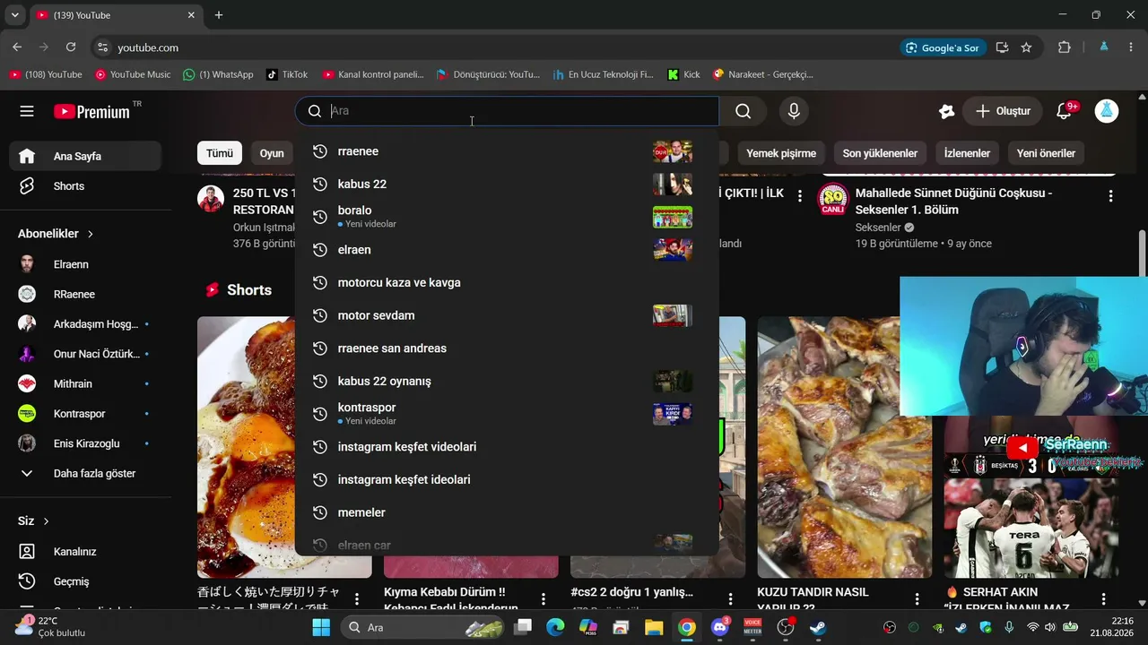The image size is (1148, 645).
Task: Open the Elraenn subscription channel
Action: click(86, 264)
